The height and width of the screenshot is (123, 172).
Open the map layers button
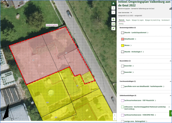click(x=113, y=4)
